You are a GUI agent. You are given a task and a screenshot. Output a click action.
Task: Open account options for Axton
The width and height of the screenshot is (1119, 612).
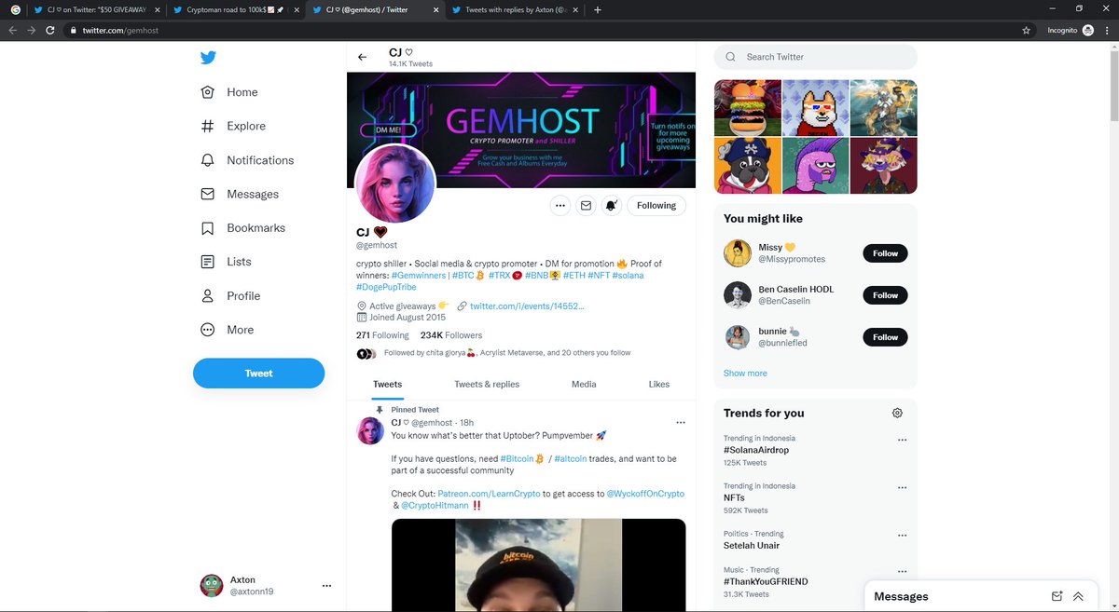pyautogui.click(x=326, y=586)
